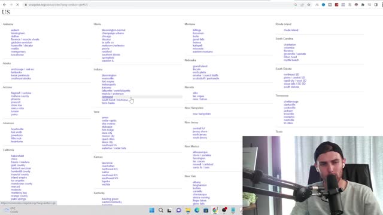The image size is (383, 215).
Task: Open the bakersfield link under California
Action: pyautogui.click(x=17, y=156)
